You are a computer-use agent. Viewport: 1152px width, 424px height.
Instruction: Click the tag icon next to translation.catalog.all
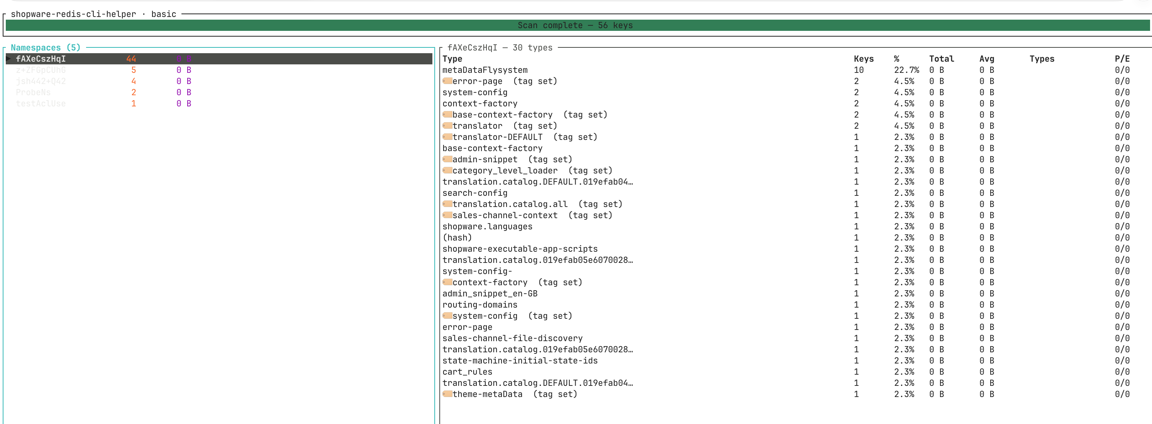coord(447,204)
